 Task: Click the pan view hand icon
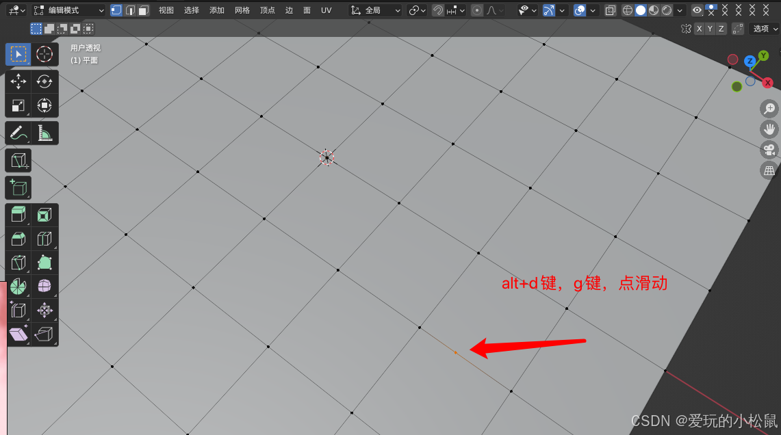[x=769, y=129]
